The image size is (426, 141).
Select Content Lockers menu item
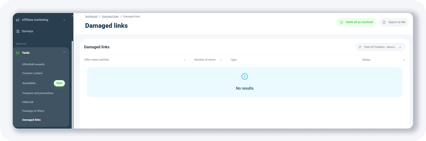pyautogui.click(x=32, y=73)
